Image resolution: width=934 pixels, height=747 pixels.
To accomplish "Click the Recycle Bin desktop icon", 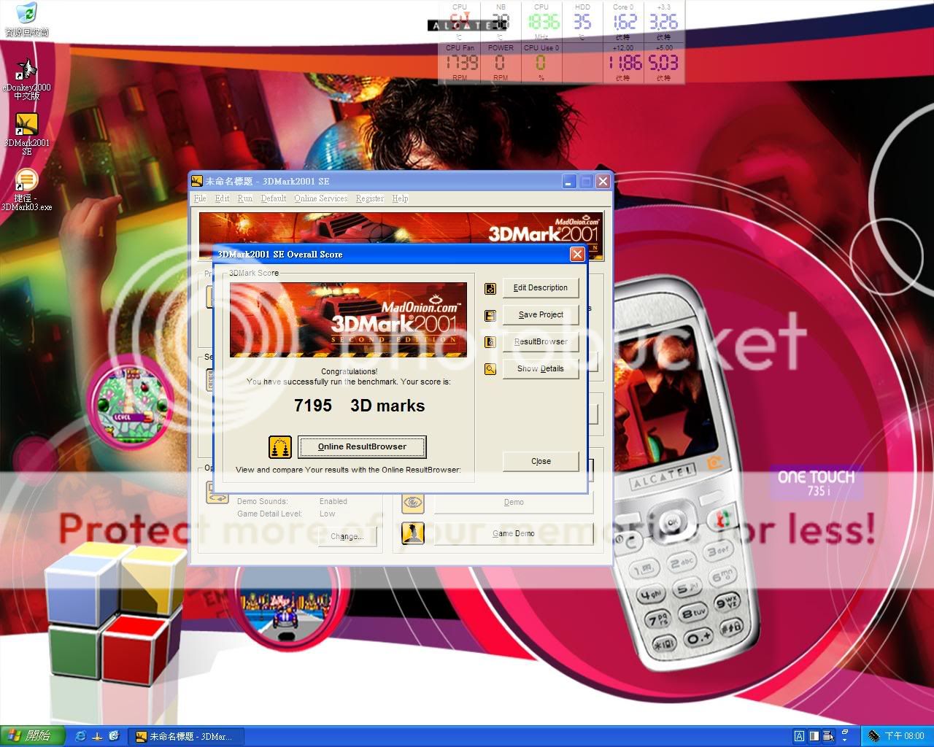I will (26, 15).
